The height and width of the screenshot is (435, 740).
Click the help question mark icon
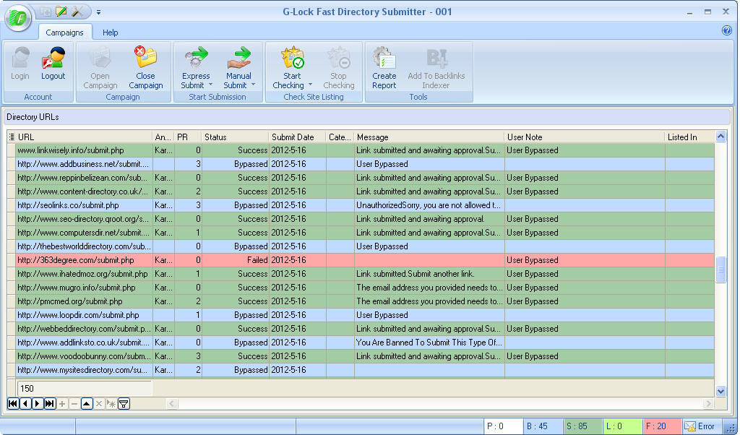(x=727, y=30)
